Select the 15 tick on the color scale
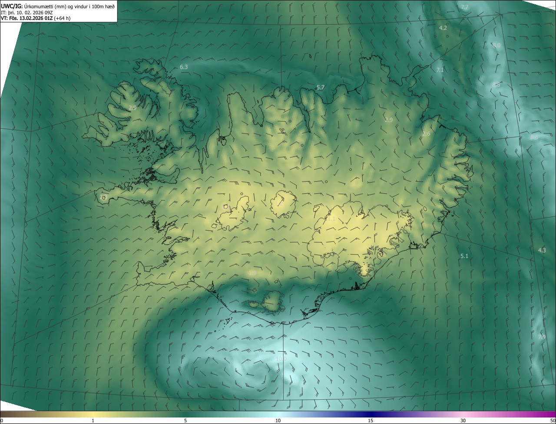 [371, 421]
